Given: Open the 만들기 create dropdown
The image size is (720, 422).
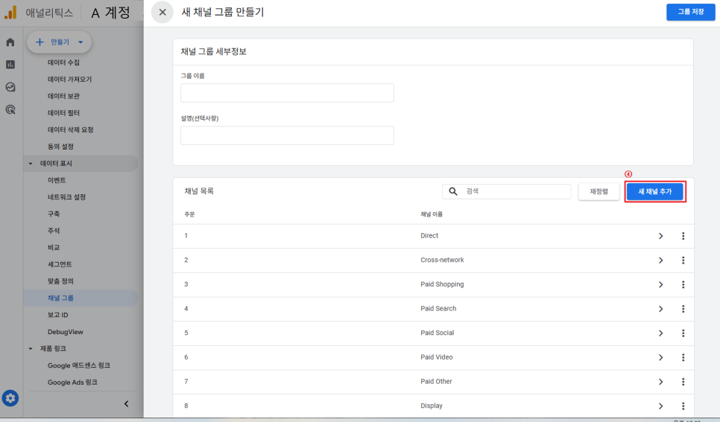Looking at the screenshot, I should click(59, 42).
